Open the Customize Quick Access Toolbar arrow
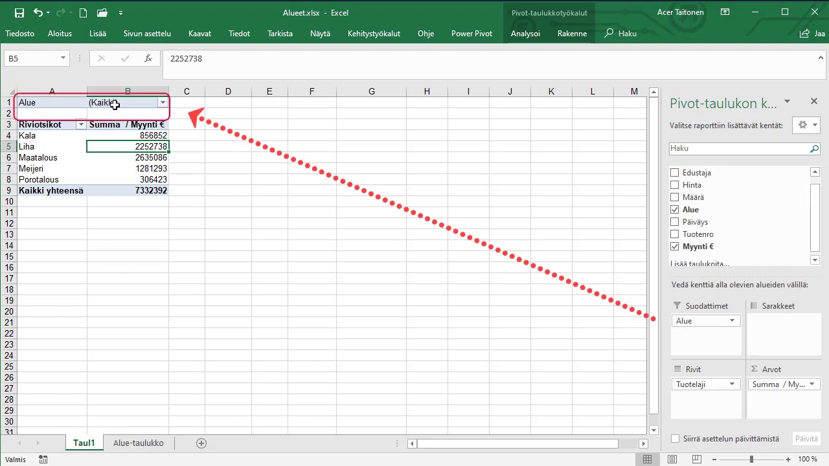Screen dimensions: 829x466 coord(120,13)
